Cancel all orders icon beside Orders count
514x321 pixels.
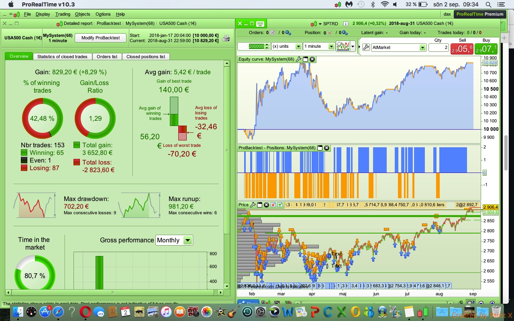(x=273, y=33)
